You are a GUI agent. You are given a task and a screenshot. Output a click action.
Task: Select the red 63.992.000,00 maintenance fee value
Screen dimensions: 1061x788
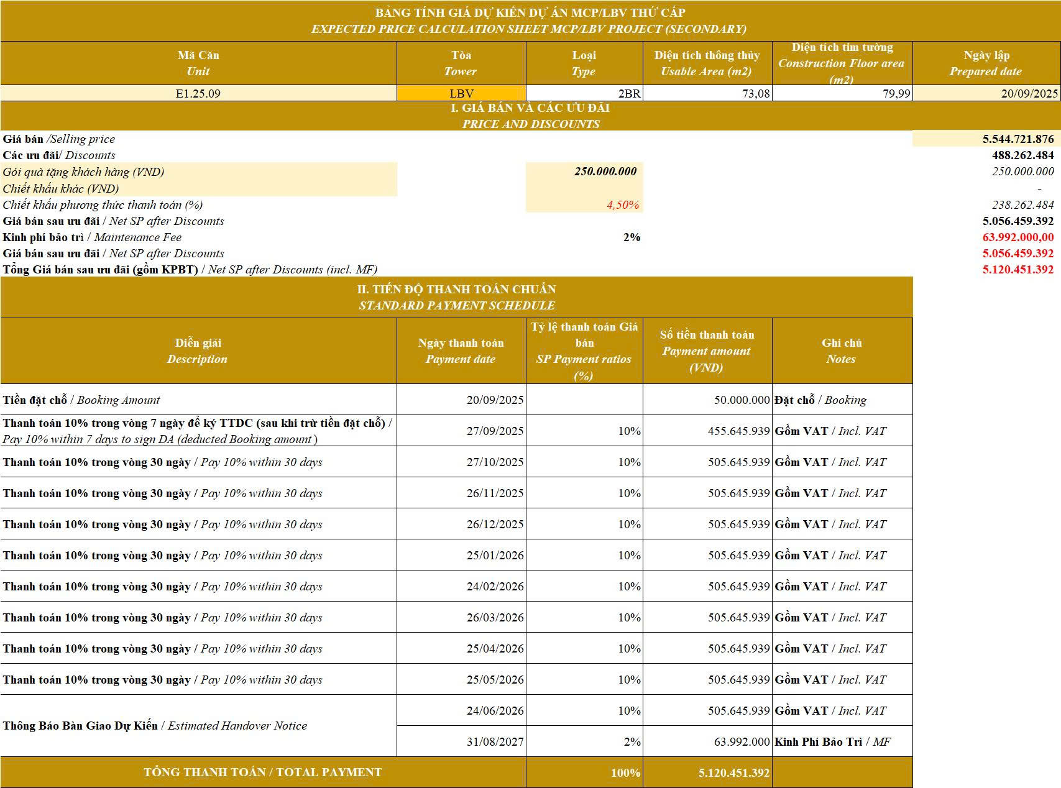[1017, 237]
